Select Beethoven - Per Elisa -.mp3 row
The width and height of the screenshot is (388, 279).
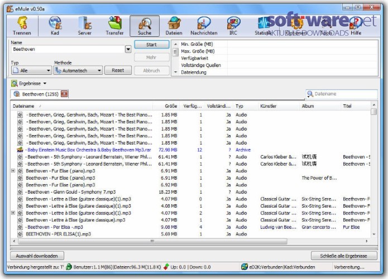pos(190,227)
